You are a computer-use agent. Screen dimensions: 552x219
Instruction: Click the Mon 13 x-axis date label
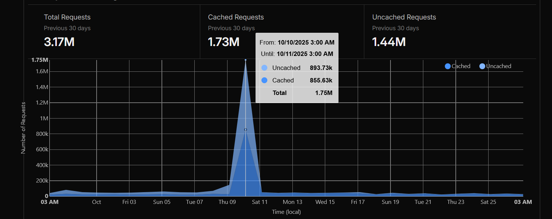pos(292,202)
